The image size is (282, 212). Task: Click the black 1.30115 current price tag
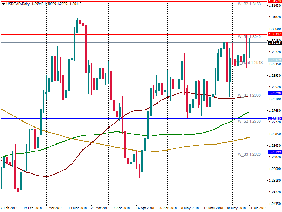click(274, 43)
